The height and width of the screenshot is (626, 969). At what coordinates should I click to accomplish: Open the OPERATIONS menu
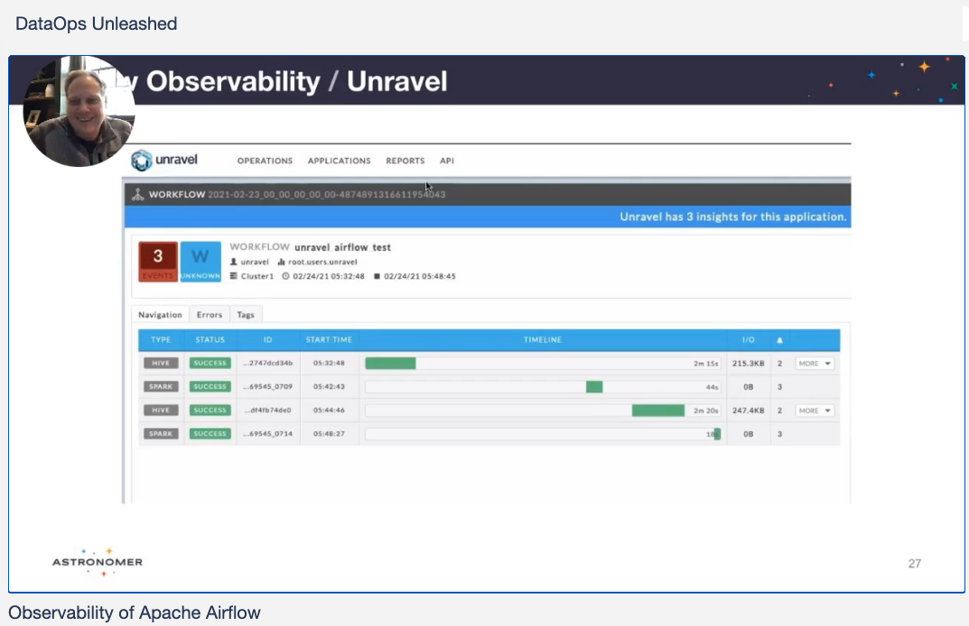point(266,161)
